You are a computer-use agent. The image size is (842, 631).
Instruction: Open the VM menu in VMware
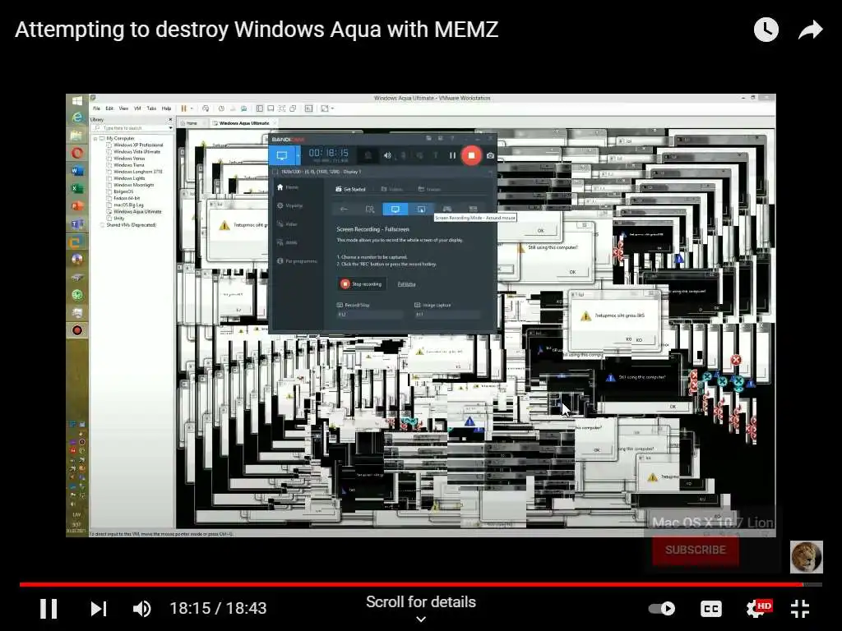pos(137,108)
